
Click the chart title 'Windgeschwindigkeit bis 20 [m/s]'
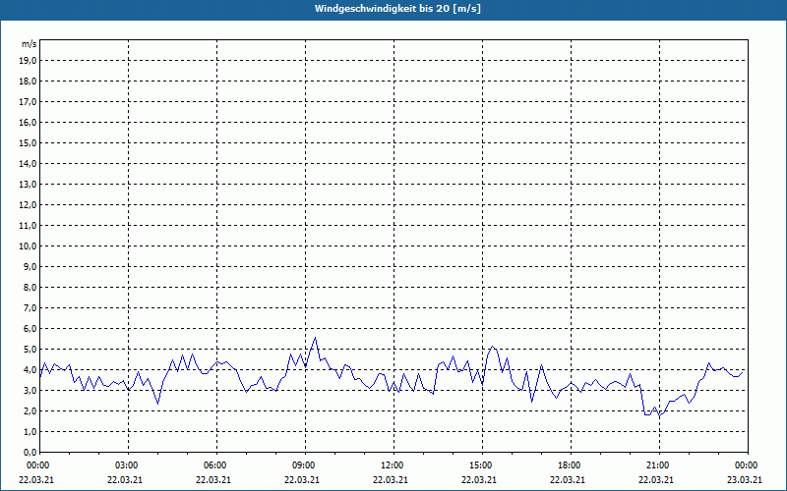coord(397,9)
